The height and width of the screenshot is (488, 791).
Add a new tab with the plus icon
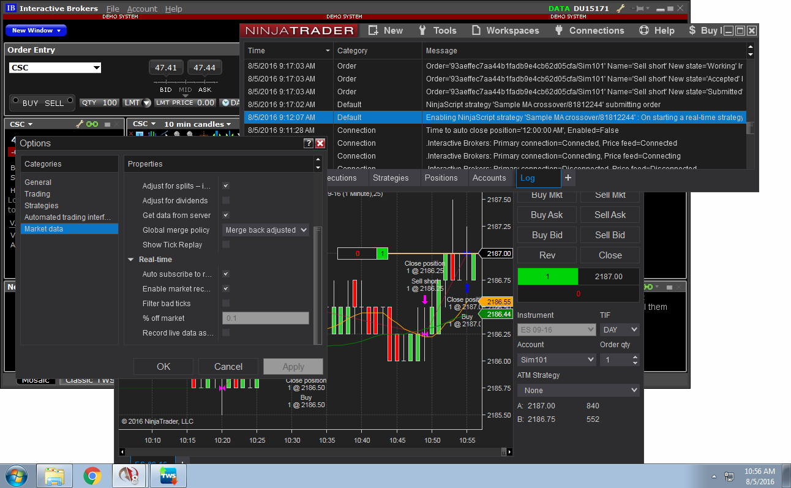coord(568,178)
